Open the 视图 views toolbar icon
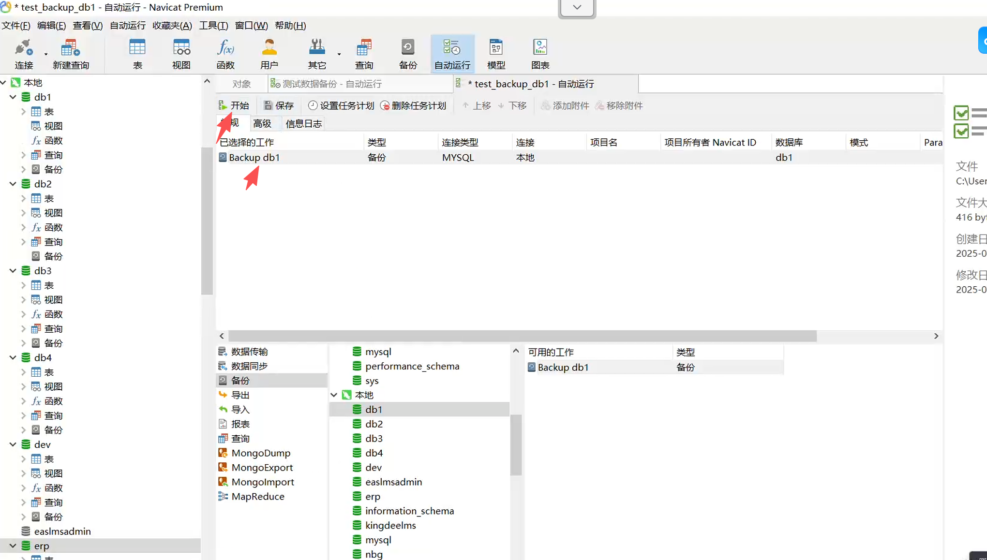 click(x=181, y=54)
